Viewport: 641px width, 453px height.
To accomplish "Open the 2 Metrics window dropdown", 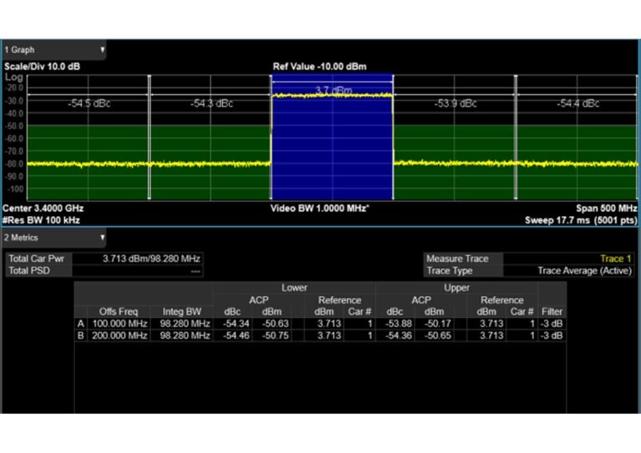I will point(53,238).
